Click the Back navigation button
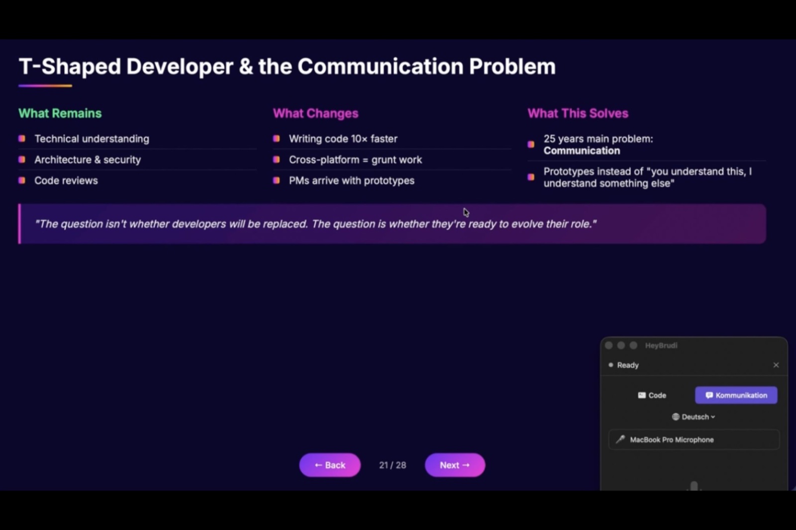Viewport: 796px width, 530px height. (x=330, y=465)
